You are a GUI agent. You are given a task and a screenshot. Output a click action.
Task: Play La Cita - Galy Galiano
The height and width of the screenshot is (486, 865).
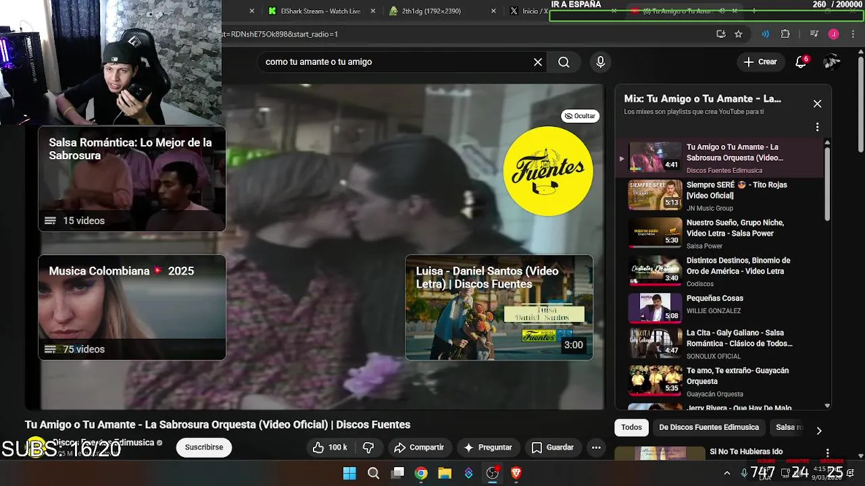720,344
